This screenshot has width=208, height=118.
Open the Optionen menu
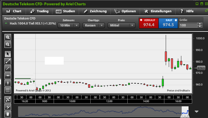[x=125, y=11]
